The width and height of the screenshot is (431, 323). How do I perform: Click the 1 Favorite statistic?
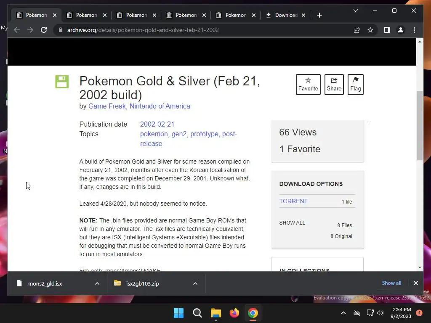point(300,149)
